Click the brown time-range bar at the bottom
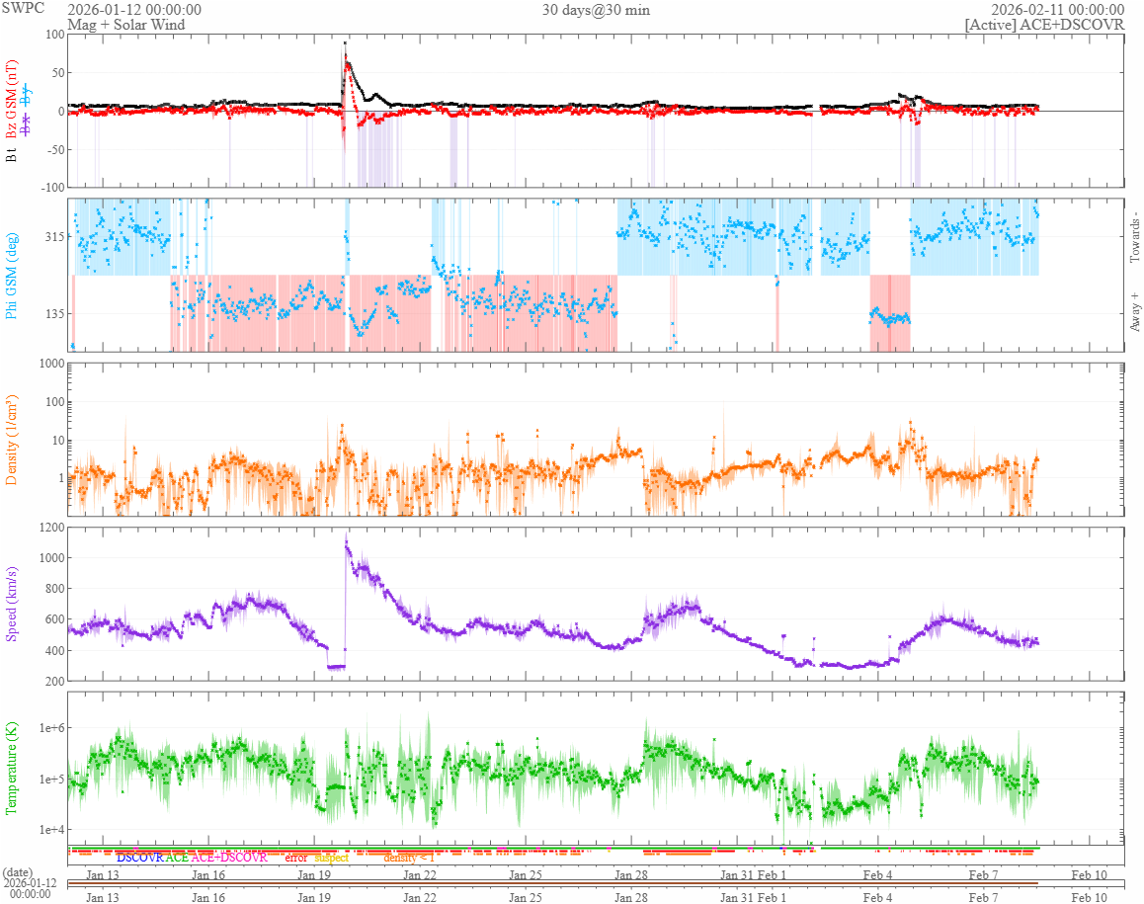Viewport: 1144px width, 904px height. click(x=552, y=883)
